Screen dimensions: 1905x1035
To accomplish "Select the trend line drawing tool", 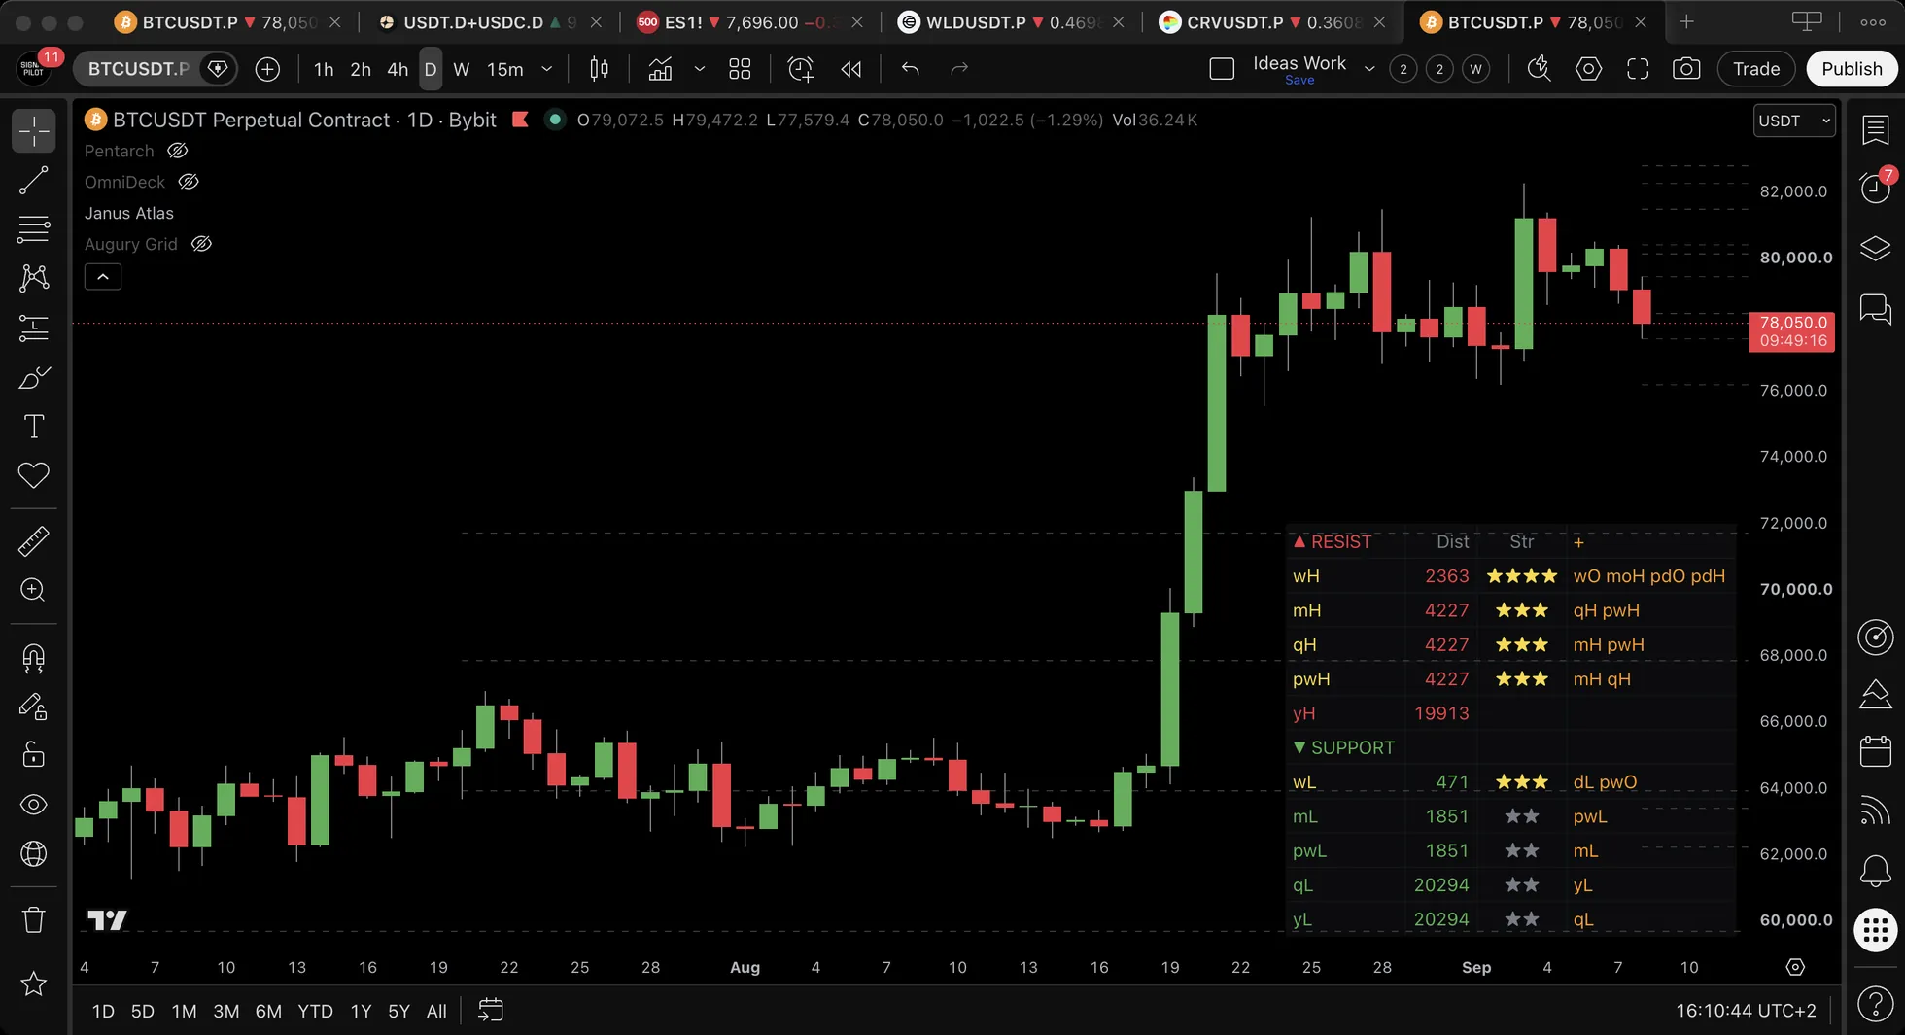I will (x=33, y=180).
